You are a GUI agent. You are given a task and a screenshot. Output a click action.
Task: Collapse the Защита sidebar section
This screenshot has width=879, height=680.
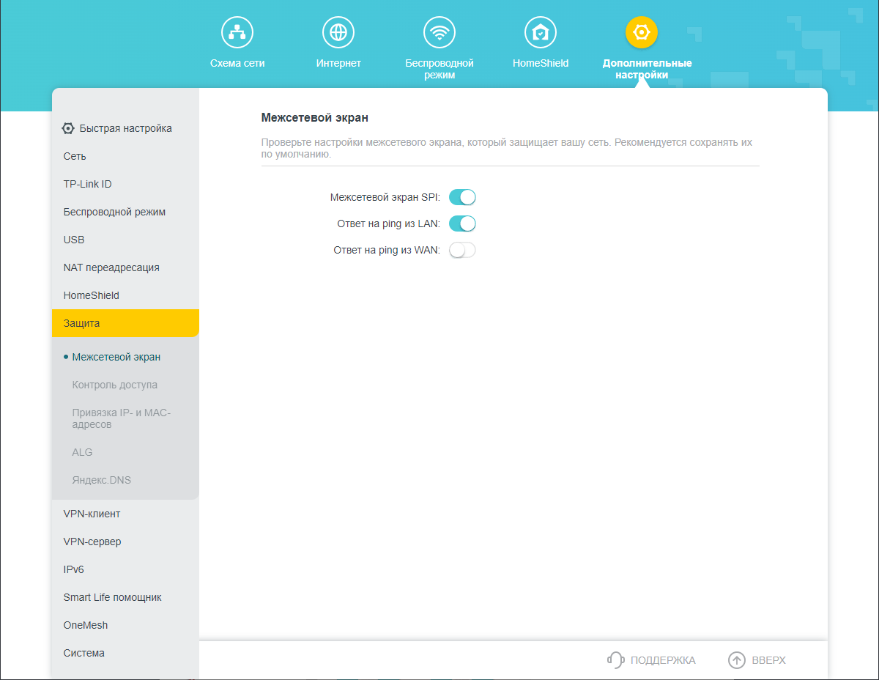click(125, 323)
